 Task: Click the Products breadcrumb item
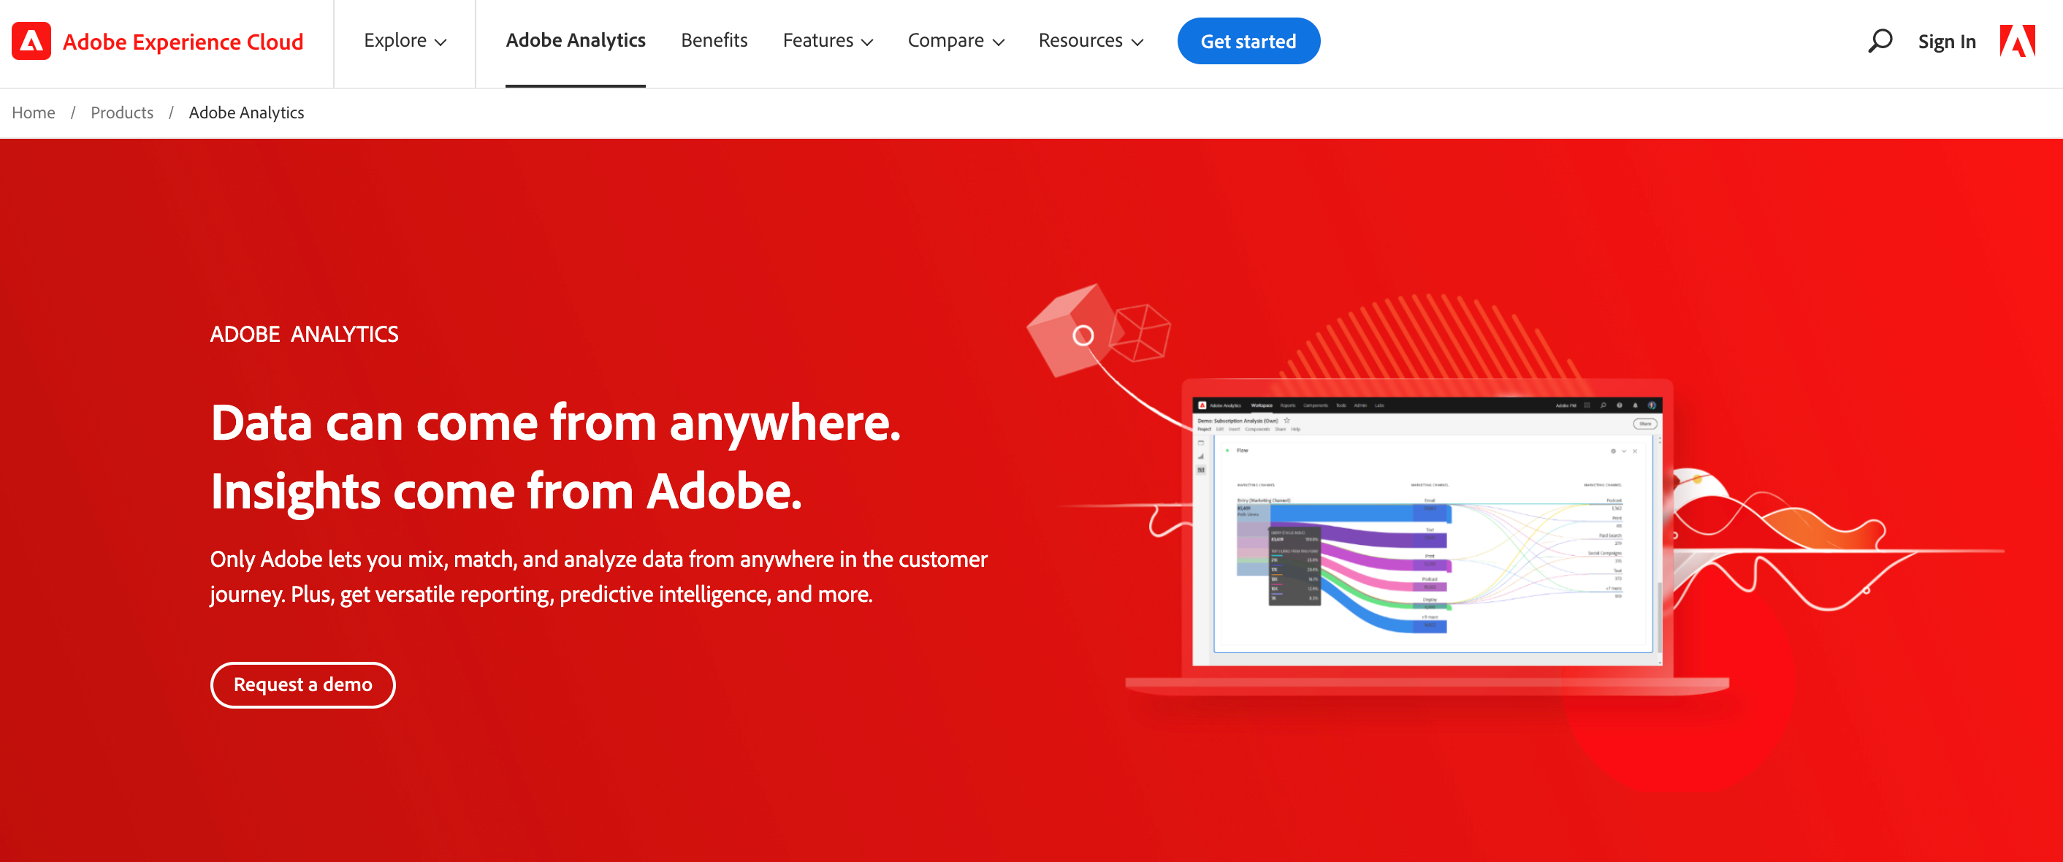click(121, 112)
